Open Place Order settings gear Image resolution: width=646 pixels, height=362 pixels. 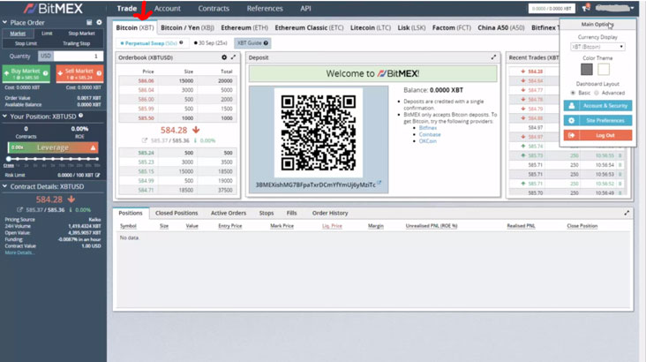(100, 22)
